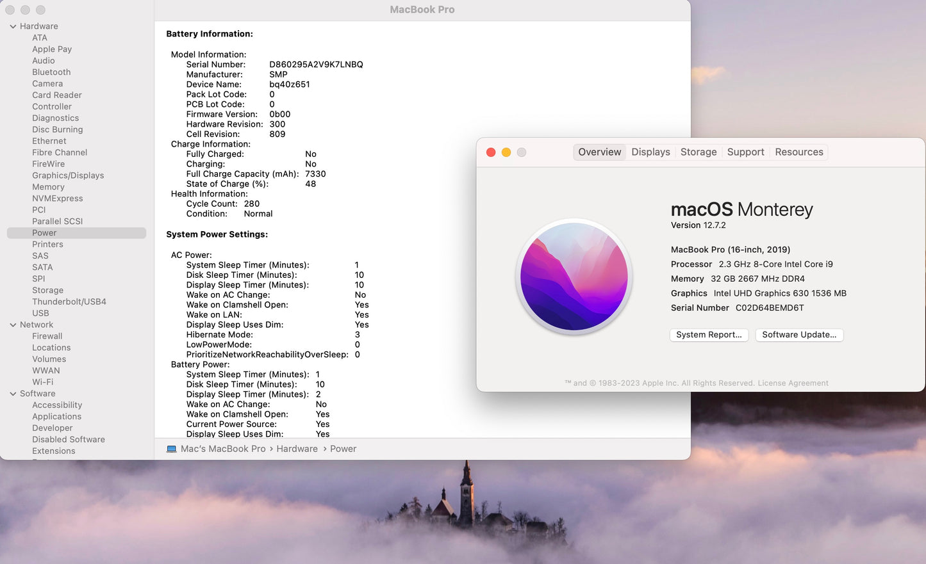
Task: Select Memory in the Hardware list
Action: (x=48, y=186)
